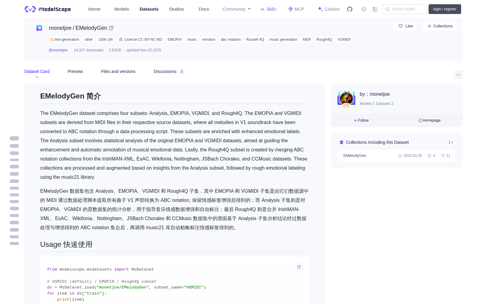Open the @monetjoe author link

click(x=58, y=50)
